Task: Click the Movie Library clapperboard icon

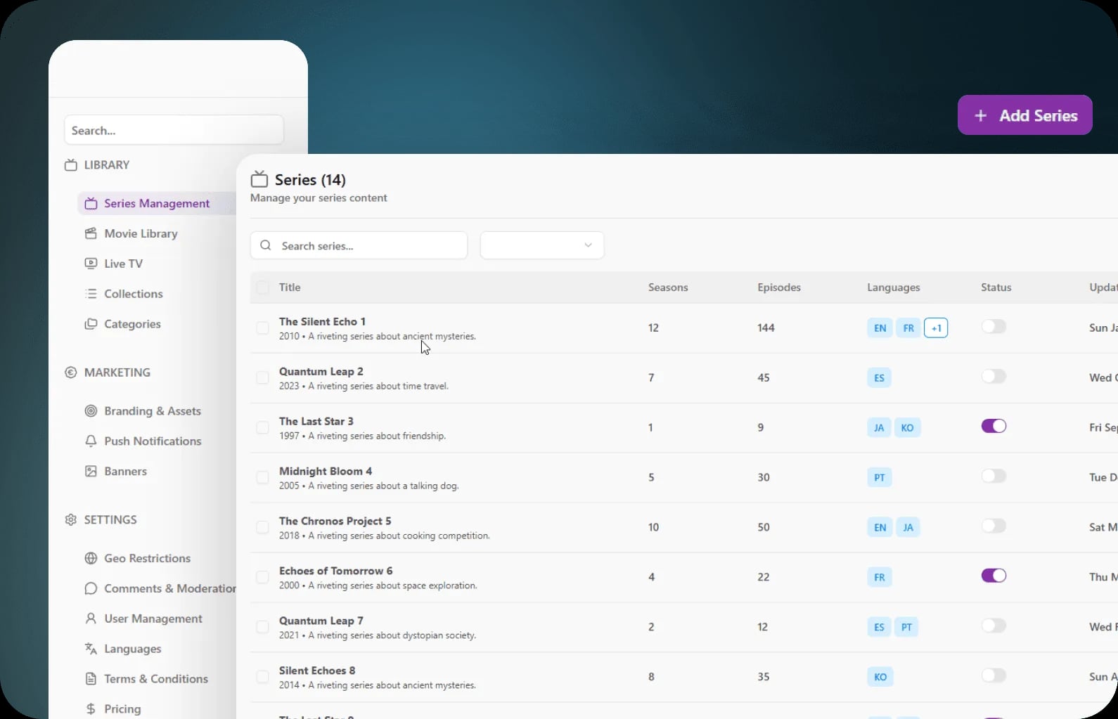Action: [x=91, y=233]
